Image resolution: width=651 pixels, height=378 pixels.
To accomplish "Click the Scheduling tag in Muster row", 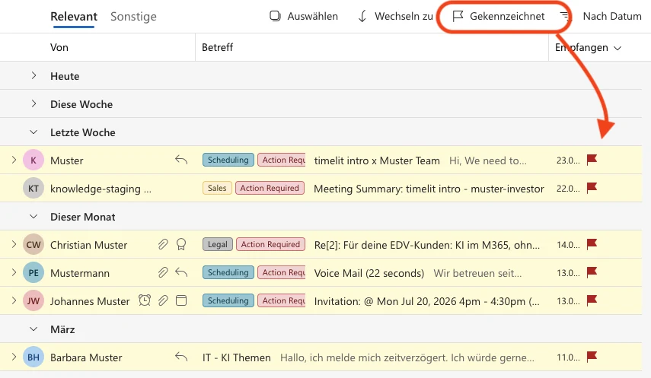I will pos(228,160).
